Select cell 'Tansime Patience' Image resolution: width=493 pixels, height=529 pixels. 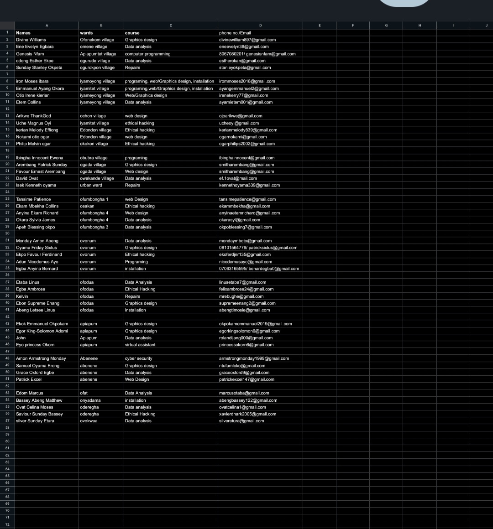pyautogui.click(x=47, y=199)
